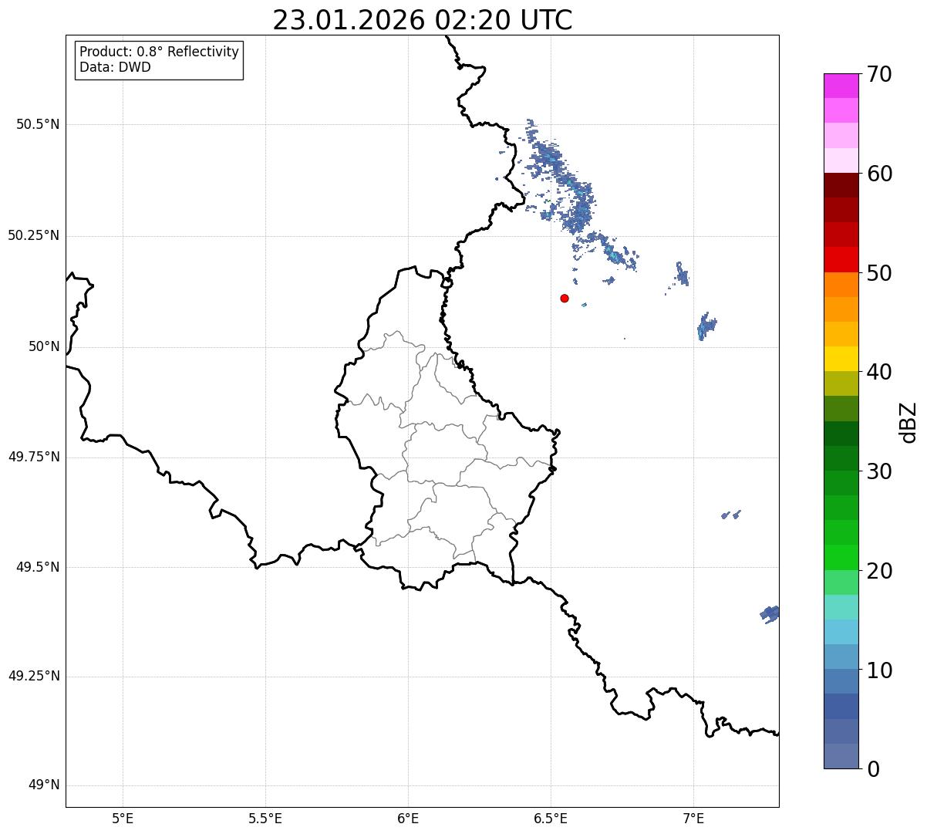Click the yellow colorbar segment at 40

point(841,359)
